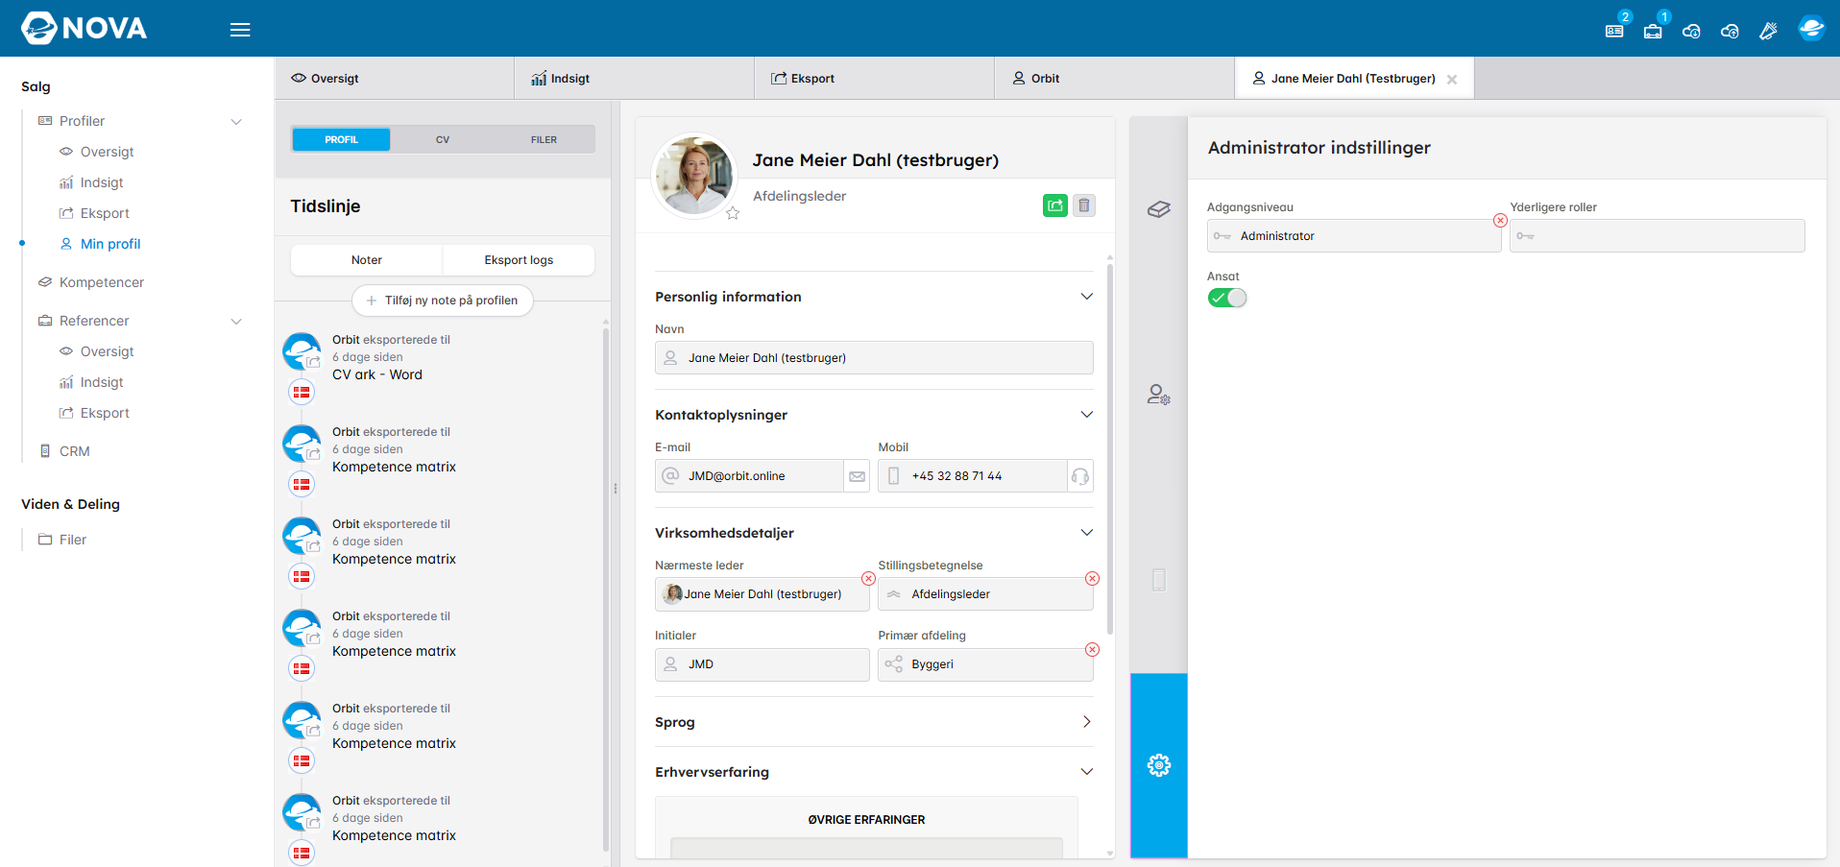Collapse the Virksomhedsdetaljer section
Screen dimensions: 1840x867
pos(1087,533)
